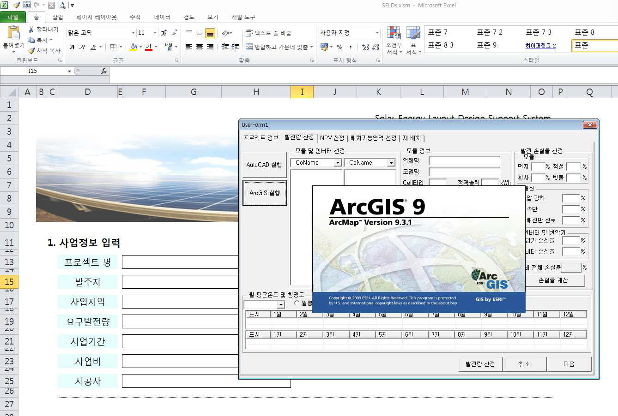
Task: Click the 다음 button
Action: click(x=569, y=364)
